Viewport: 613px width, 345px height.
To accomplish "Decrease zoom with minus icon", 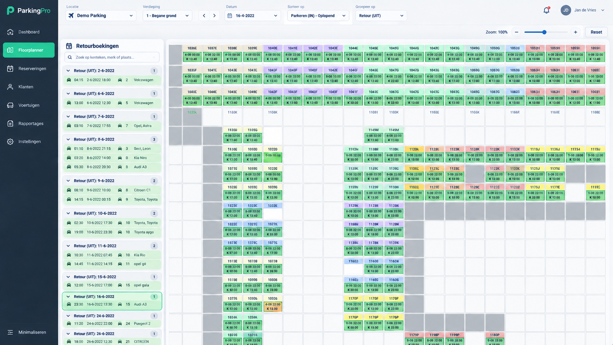I will point(517,32).
